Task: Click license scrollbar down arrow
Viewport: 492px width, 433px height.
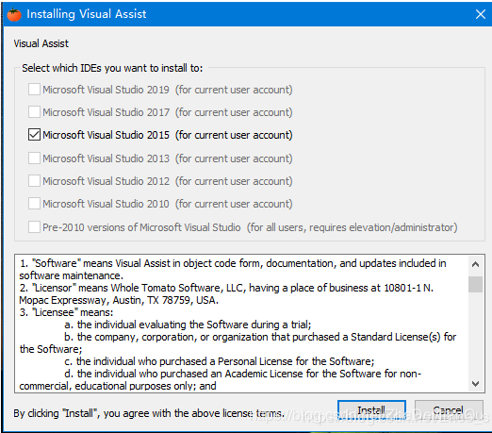Action: (475, 384)
